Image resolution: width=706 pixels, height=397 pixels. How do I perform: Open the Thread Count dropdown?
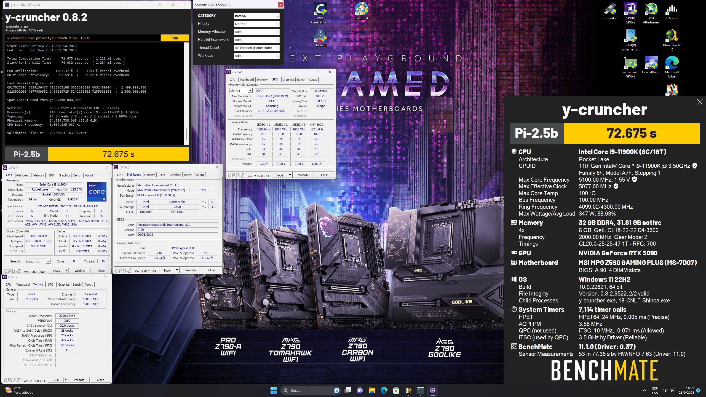[x=256, y=48]
